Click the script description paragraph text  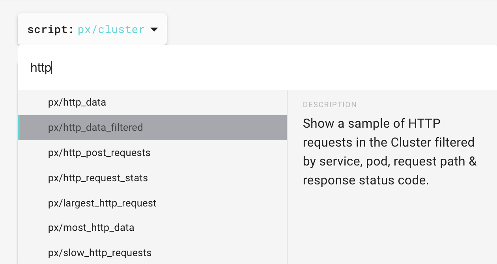(389, 152)
